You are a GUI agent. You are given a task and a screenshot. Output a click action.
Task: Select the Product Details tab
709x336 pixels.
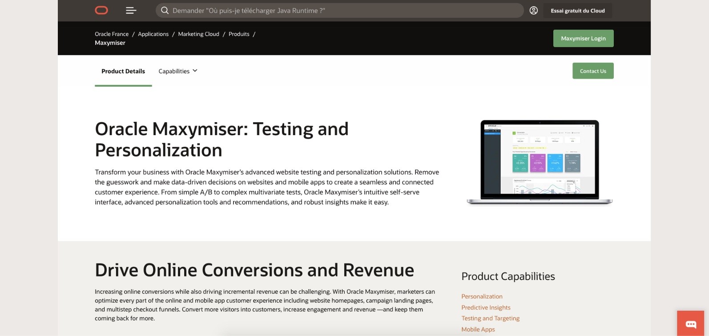(123, 71)
